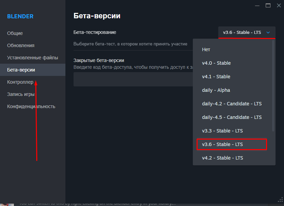Pick v3.3 - Stable - LTS
The image size is (284, 206).
(x=222, y=131)
